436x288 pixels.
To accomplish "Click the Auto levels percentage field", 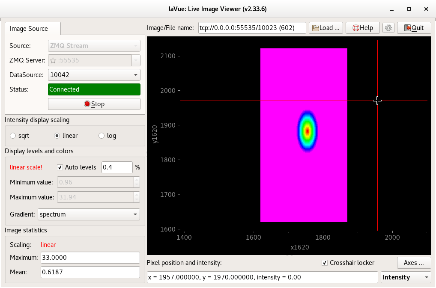I will pyautogui.click(x=116, y=167).
